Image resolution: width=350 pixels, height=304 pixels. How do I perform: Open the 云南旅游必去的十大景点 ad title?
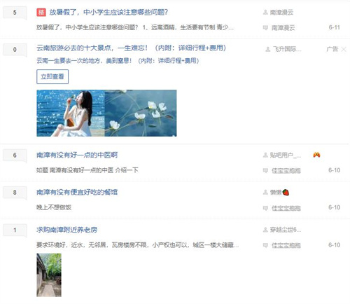[x=131, y=48]
